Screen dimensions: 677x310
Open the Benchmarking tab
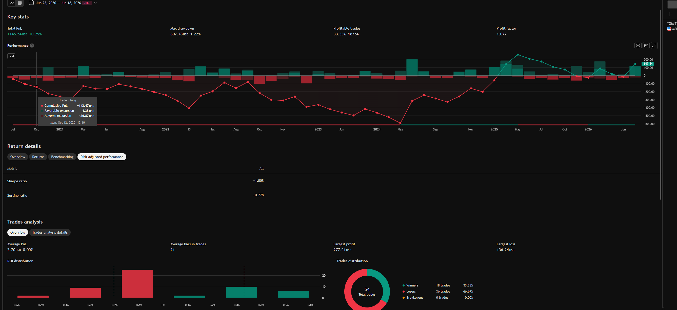coord(62,157)
